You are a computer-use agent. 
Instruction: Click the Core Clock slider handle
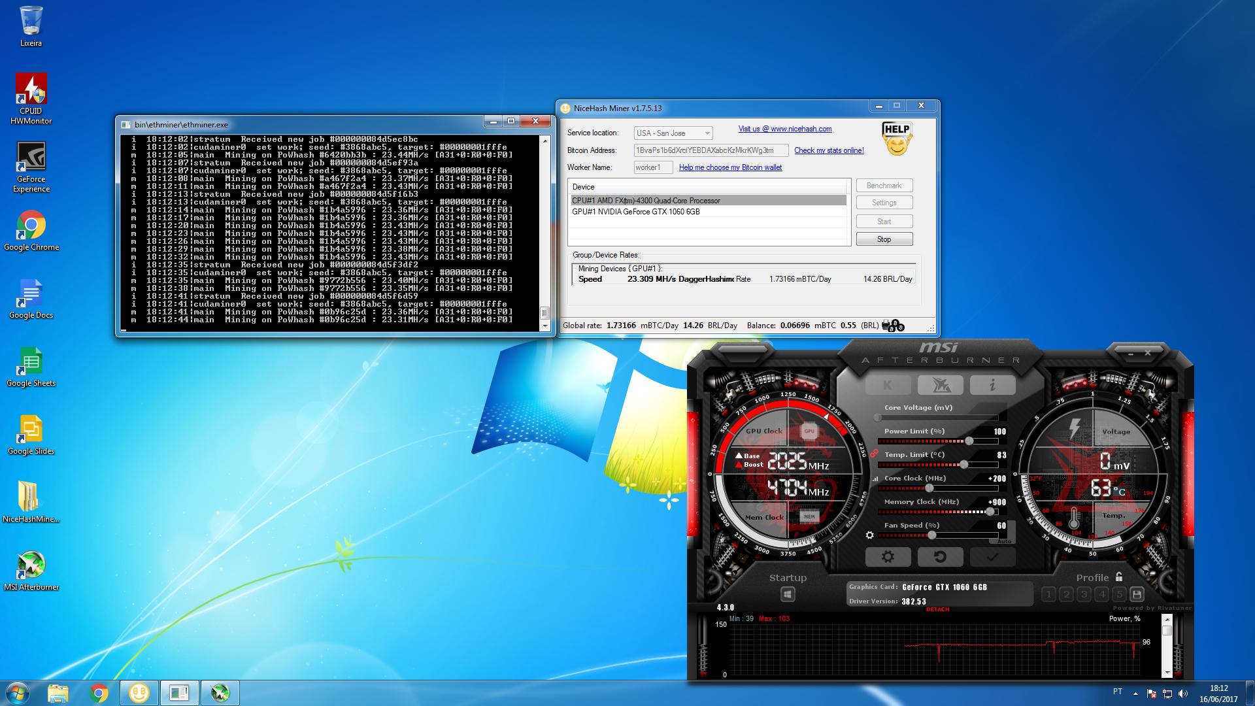point(929,488)
